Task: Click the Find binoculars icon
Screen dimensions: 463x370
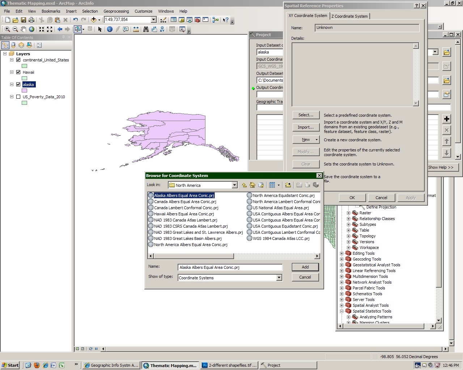Action: (146, 29)
